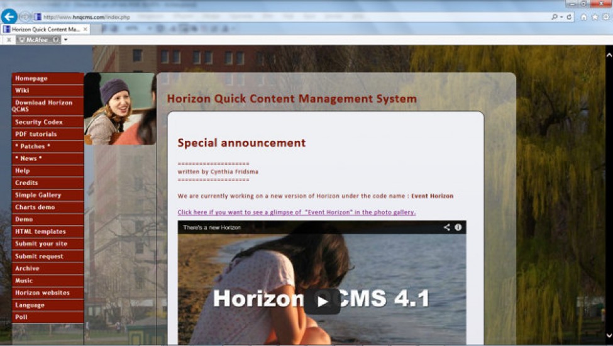Expand the McAfee toolbar dropdown arrow
Viewport: 613px width, 346px height.
(x=65, y=40)
